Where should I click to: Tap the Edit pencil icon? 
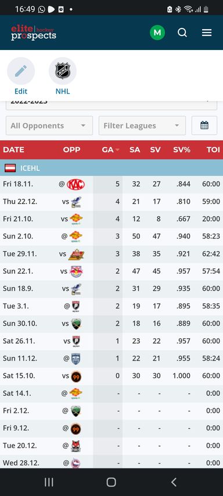21,71
